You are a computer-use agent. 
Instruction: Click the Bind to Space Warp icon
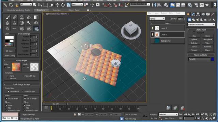coord(16,5)
